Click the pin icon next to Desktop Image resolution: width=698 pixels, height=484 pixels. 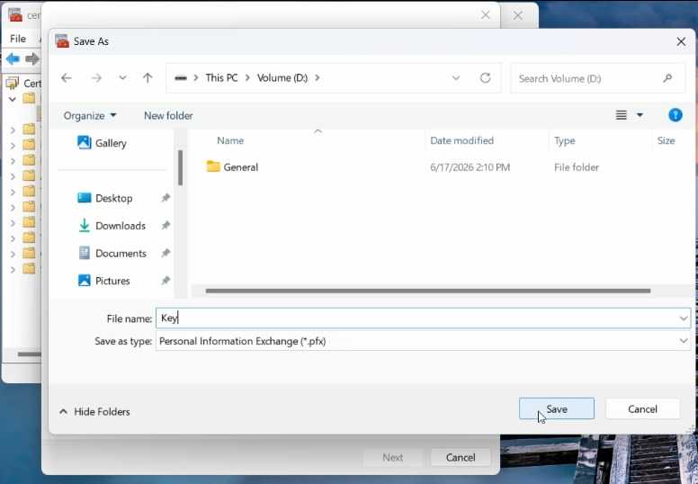coord(166,198)
